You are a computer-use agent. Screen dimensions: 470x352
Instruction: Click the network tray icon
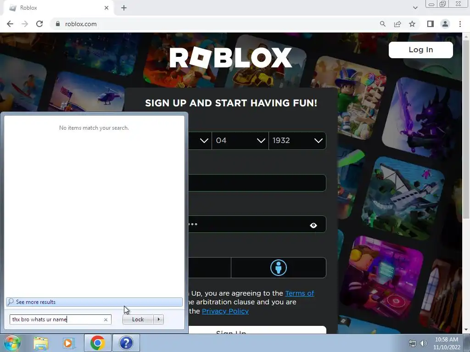[x=413, y=343]
